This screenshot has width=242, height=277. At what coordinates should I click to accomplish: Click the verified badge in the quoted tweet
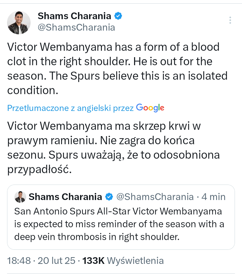tap(109, 197)
